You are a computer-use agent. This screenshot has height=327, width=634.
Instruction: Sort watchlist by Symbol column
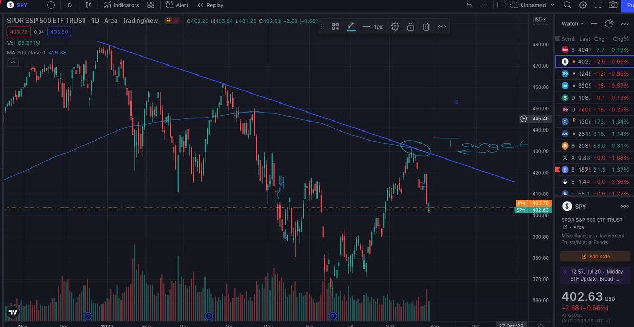[x=568, y=39]
